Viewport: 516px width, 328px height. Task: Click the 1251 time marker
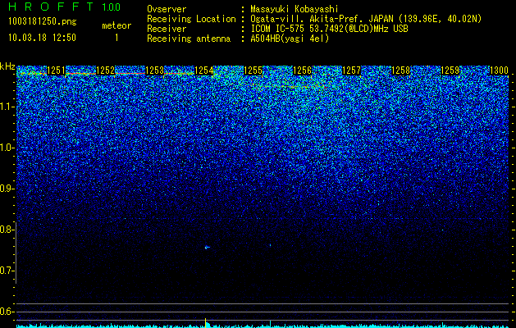tap(57, 71)
